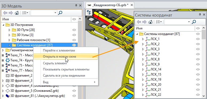207x99 pixels.
Task: Click the 3D Построения folder icon
Action: pos(8,25)
